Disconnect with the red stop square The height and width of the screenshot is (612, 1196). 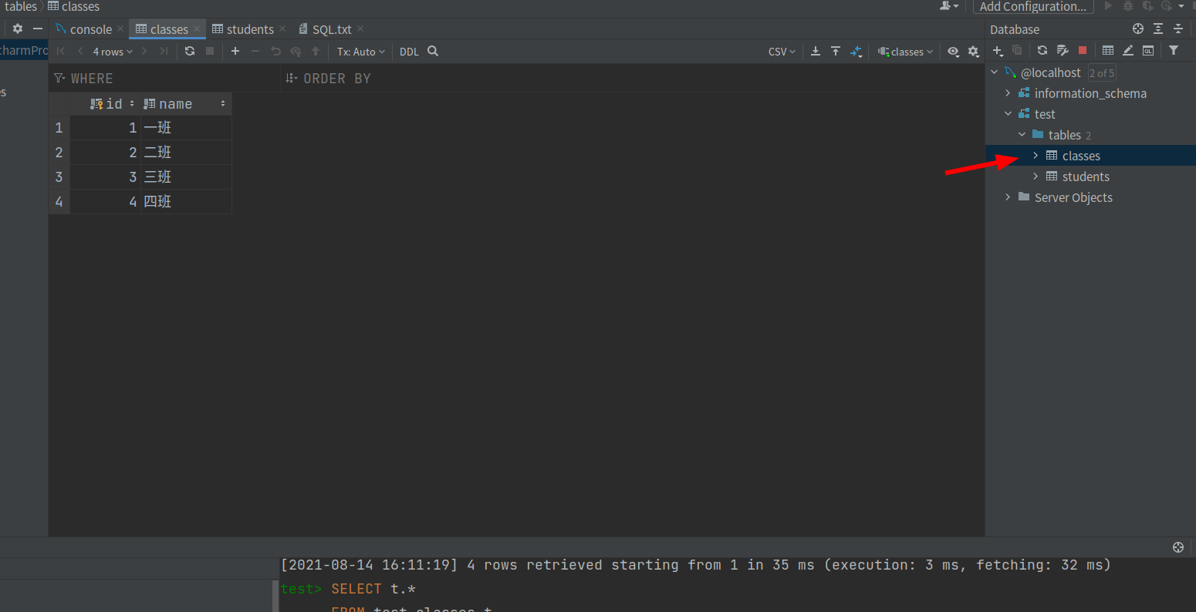[x=1083, y=51]
